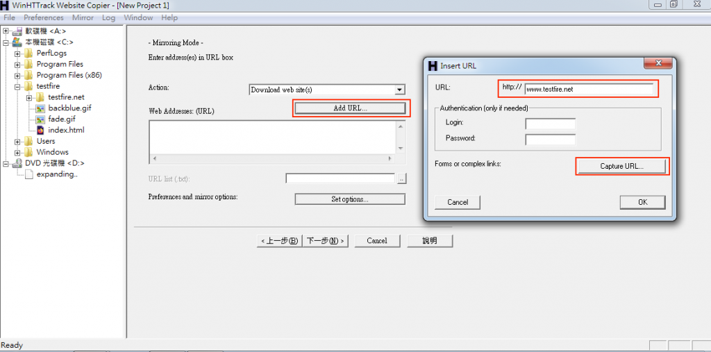Image resolution: width=711 pixels, height=352 pixels.
Task: Click the Program Files folder icon
Action: coord(28,64)
